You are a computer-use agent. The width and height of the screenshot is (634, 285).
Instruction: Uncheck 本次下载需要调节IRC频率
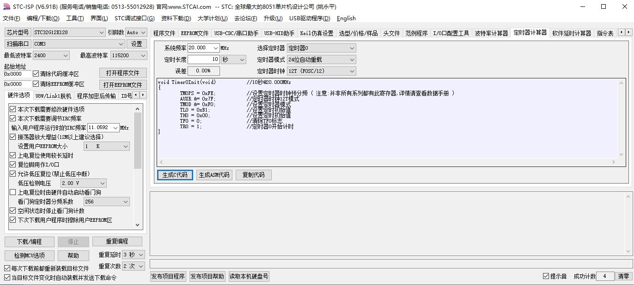(13, 119)
